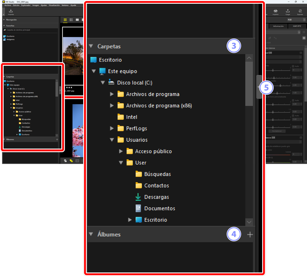
Task: Click the Exportar icon in the toolbar
Action: pyautogui.click(x=300, y=11)
